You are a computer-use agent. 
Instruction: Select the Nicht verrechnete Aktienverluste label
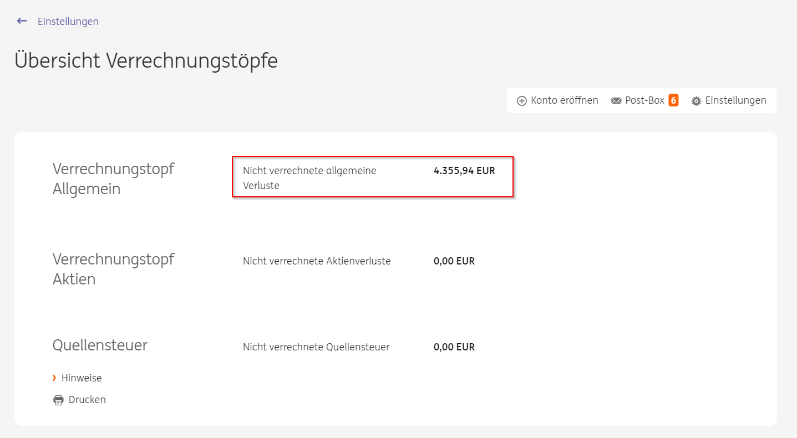[x=317, y=261]
